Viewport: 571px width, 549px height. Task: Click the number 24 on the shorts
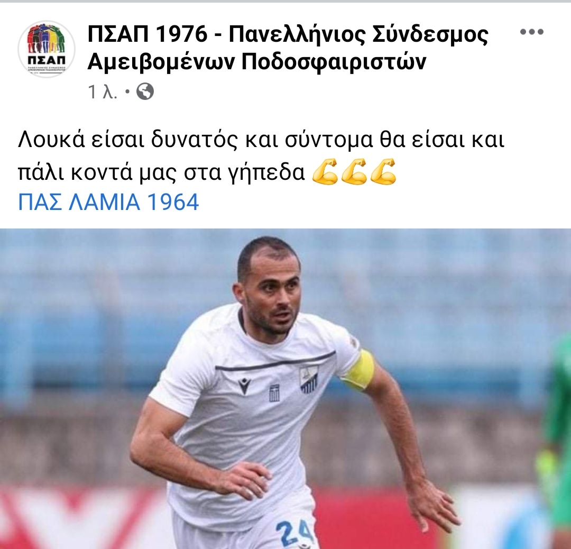coord(294,534)
